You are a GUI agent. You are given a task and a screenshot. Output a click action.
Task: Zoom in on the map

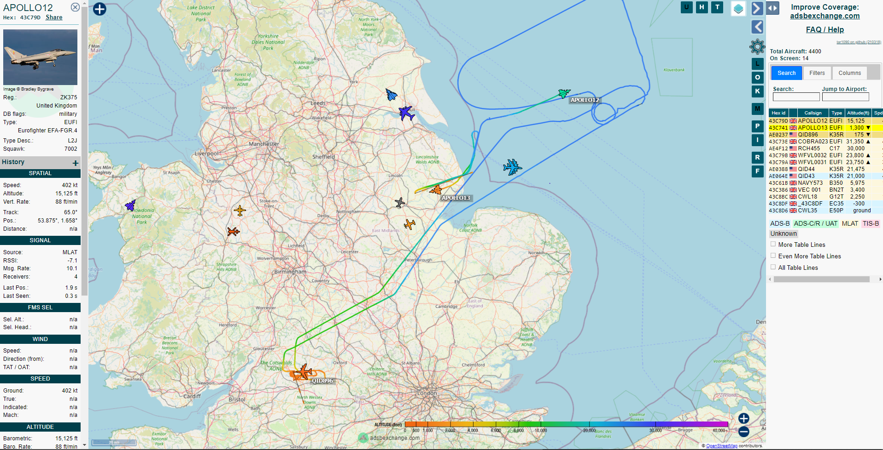tap(743, 418)
